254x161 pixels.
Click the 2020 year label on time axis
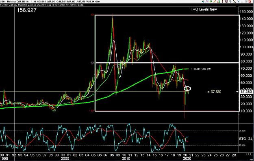[x=187, y=159]
